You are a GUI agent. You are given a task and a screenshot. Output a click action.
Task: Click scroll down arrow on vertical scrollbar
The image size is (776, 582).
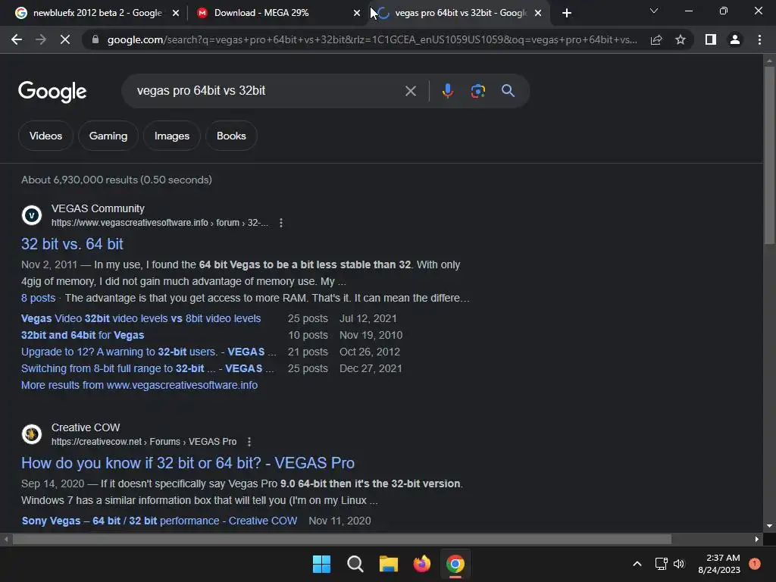coord(769,526)
